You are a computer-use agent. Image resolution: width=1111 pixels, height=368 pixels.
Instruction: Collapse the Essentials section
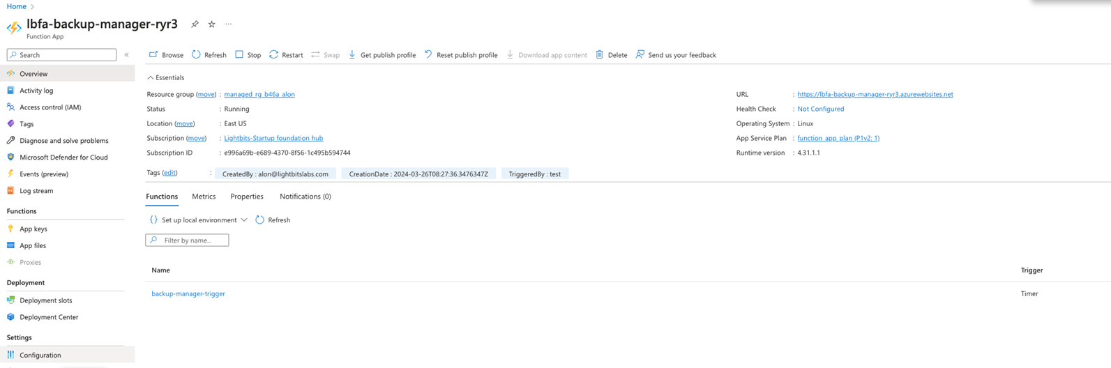[166, 77]
